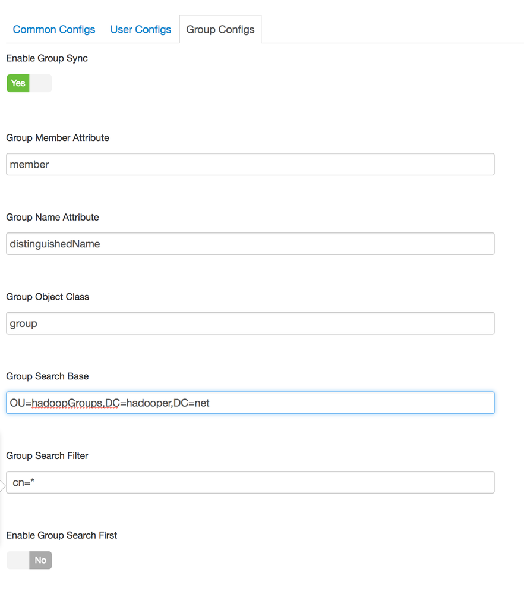
Task: Click the blank half of Group Search First switch
Action: click(x=18, y=560)
